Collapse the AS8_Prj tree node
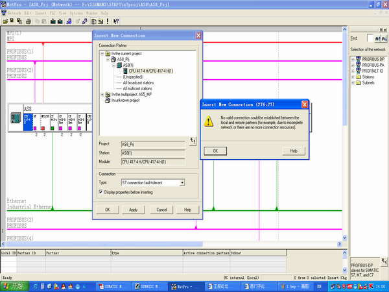Viewport: 389px width, 292px height. [x=108, y=60]
